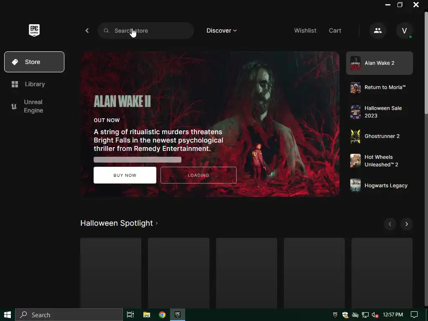Select Return to Moria in carousel list
The width and height of the screenshot is (428, 321).
[x=380, y=87]
